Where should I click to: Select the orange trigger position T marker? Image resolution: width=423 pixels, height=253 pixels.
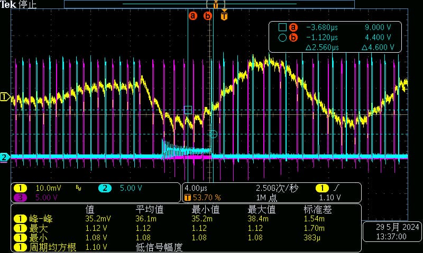click(224, 16)
